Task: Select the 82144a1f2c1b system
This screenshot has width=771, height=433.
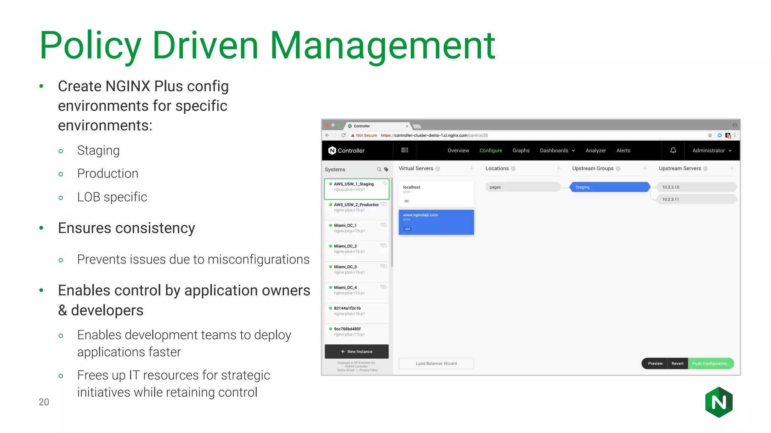Action: point(357,313)
